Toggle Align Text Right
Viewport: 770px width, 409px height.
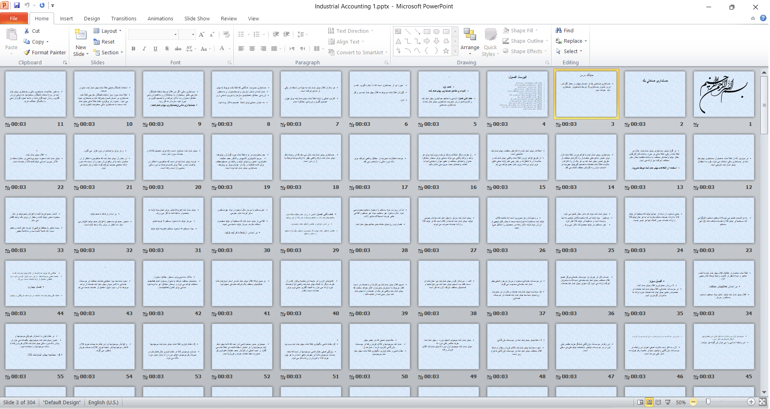point(263,49)
